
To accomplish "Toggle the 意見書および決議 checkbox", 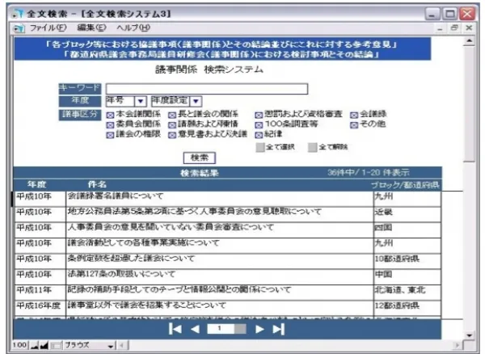I will pos(172,135).
